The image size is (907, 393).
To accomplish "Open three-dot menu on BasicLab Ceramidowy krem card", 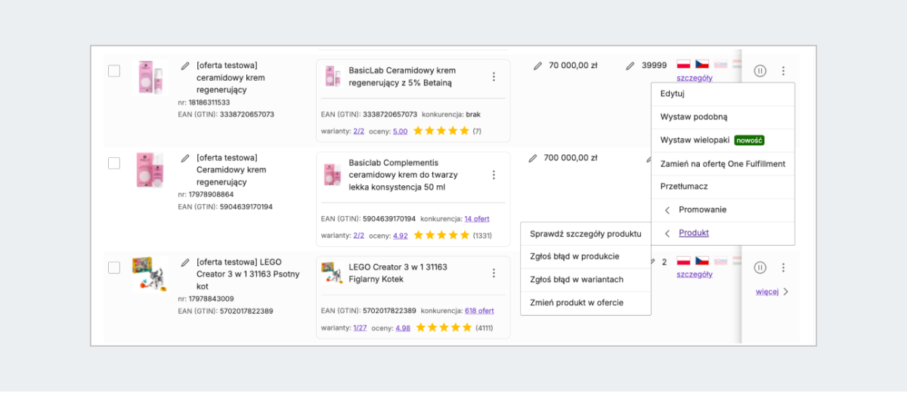I will [x=494, y=76].
